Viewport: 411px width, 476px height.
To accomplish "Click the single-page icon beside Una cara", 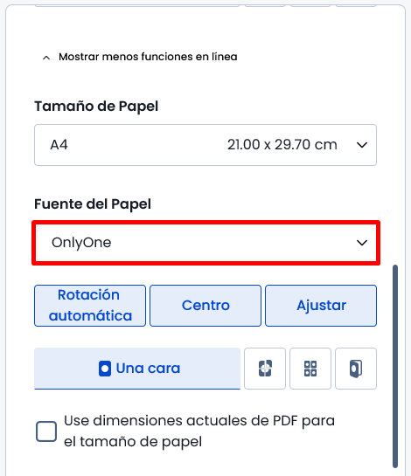I will pyautogui.click(x=105, y=369).
